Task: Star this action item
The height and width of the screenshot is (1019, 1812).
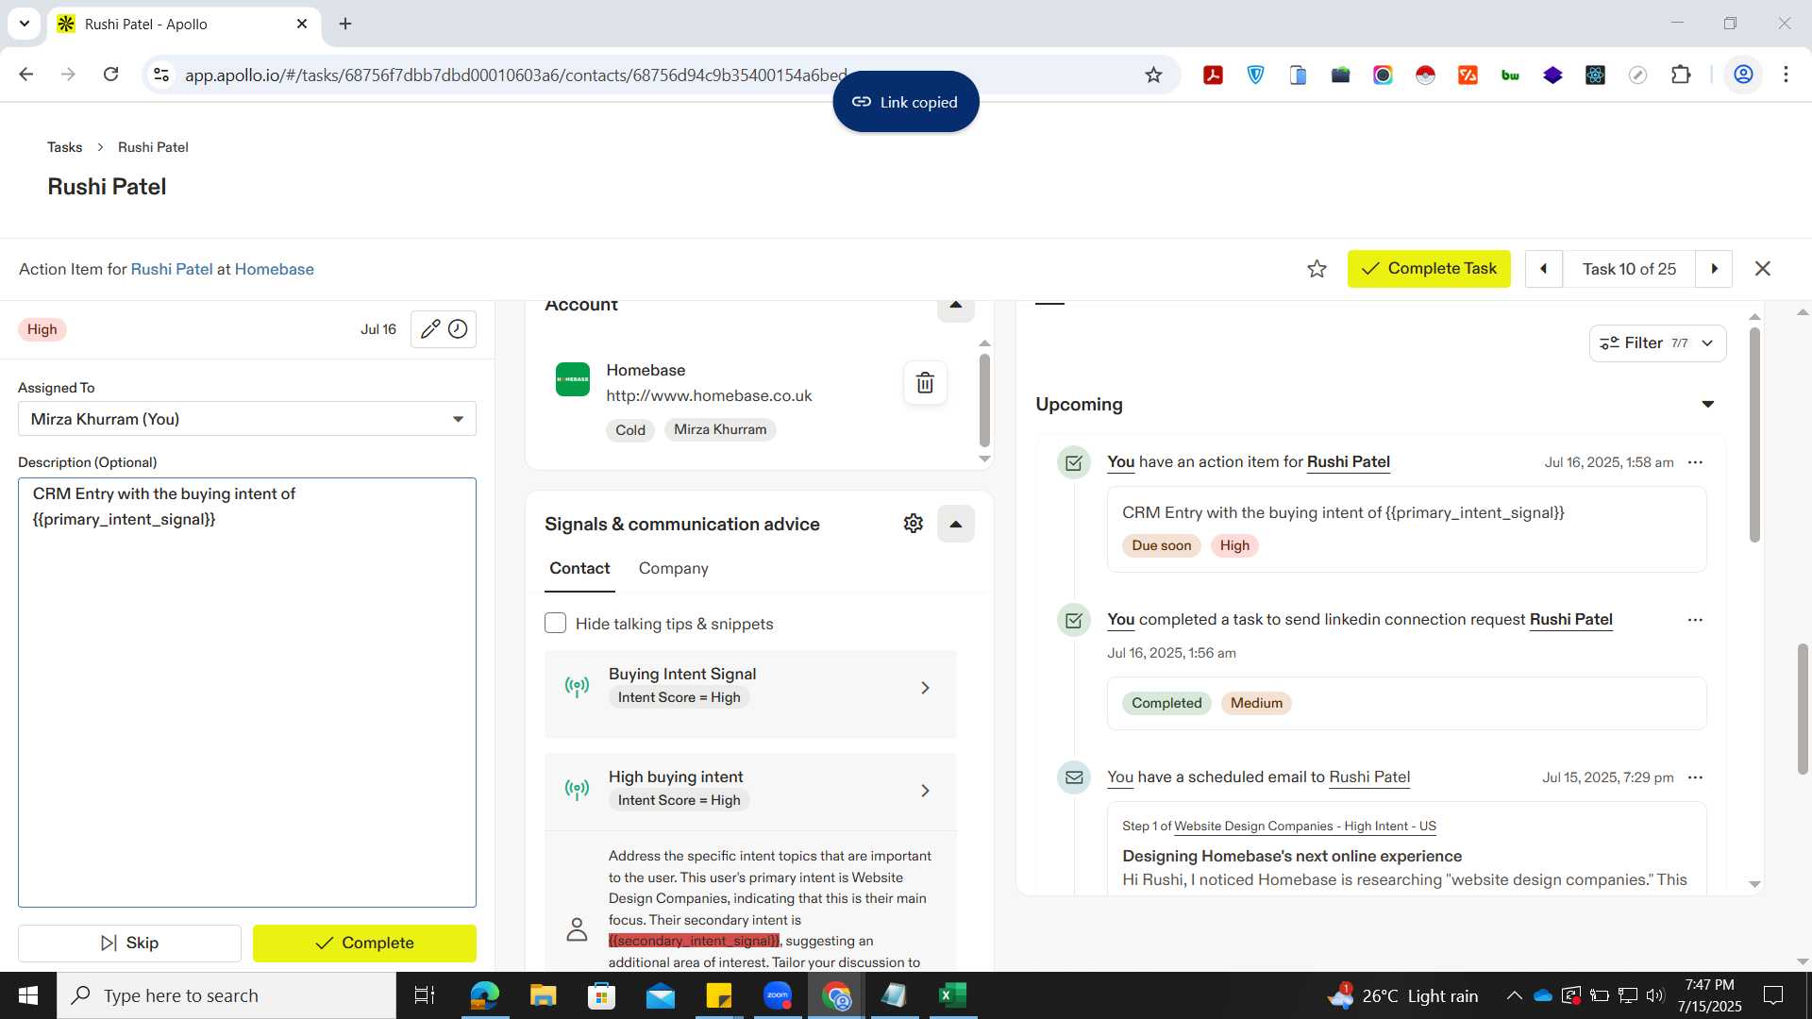Action: click(x=1317, y=269)
